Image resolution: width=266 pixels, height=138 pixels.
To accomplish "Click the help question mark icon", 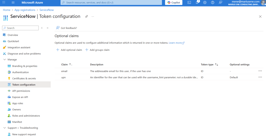I will (212, 3).
